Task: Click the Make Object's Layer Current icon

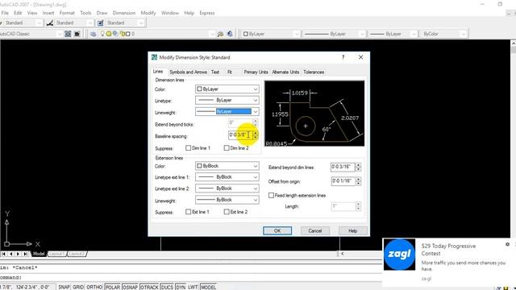Action: (x=220, y=34)
